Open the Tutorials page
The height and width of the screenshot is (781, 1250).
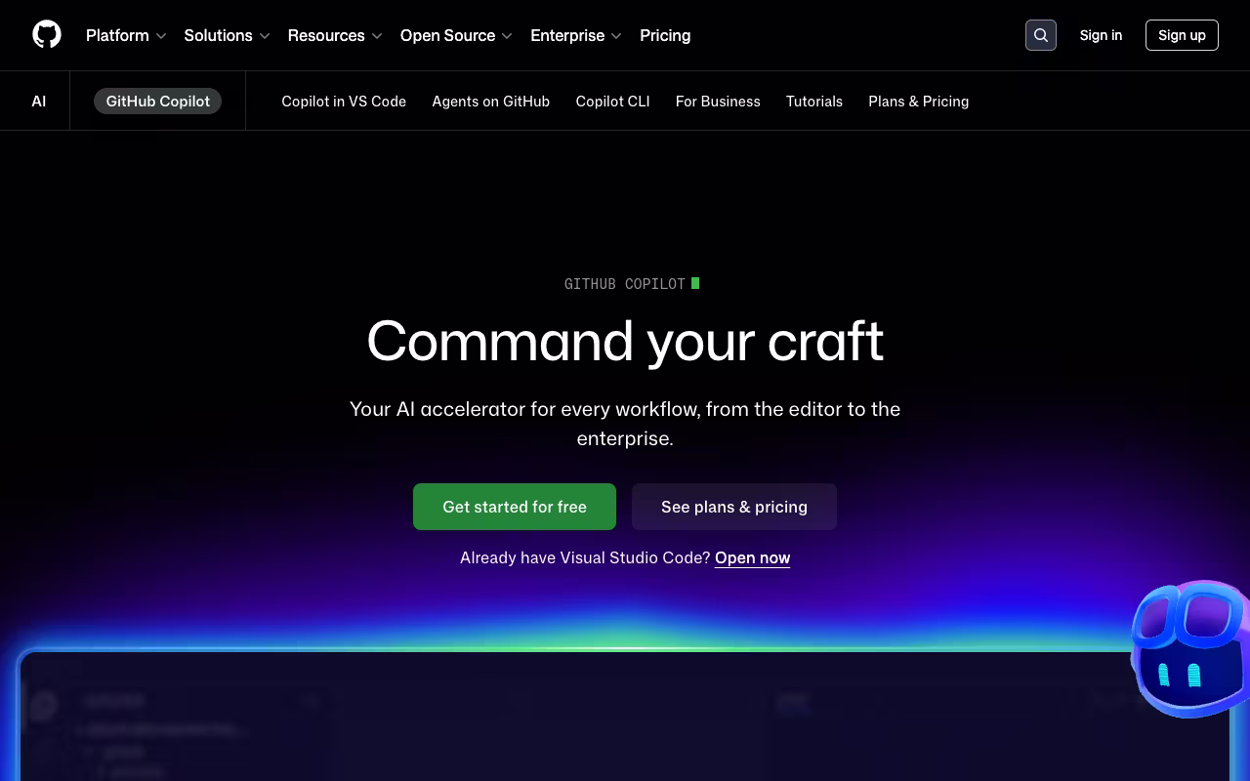[814, 101]
